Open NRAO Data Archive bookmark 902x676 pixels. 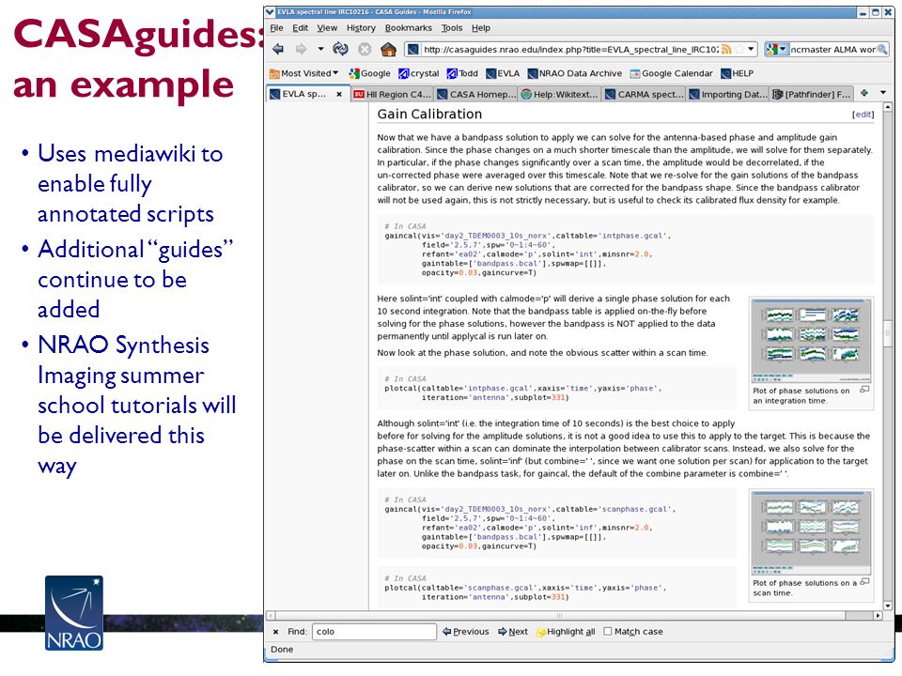pos(575,73)
